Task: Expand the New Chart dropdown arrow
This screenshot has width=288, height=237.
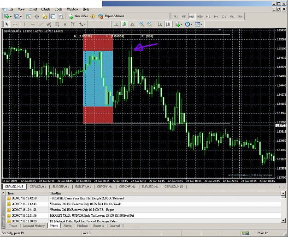Action: tap(11, 17)
